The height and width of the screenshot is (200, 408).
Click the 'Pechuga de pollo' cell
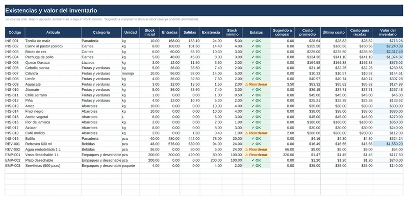pyautogui.click(x=53, y=57)
